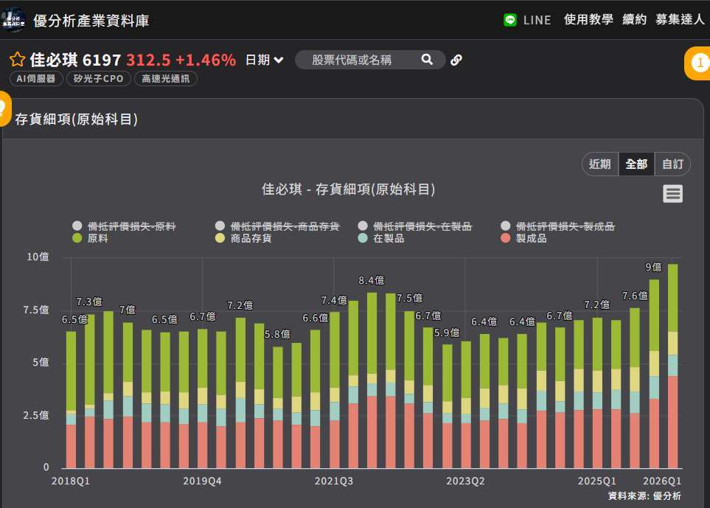710x508 pixels.
Task: Click the 2023Q2 axis label
Action: click(x=465, y=481)
